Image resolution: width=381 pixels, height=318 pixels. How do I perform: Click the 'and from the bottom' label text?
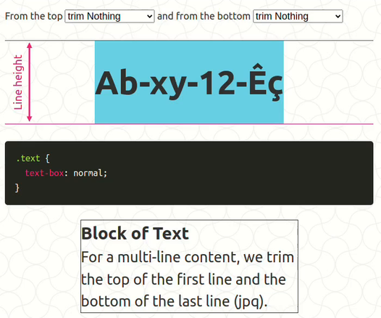pos(204,16)
